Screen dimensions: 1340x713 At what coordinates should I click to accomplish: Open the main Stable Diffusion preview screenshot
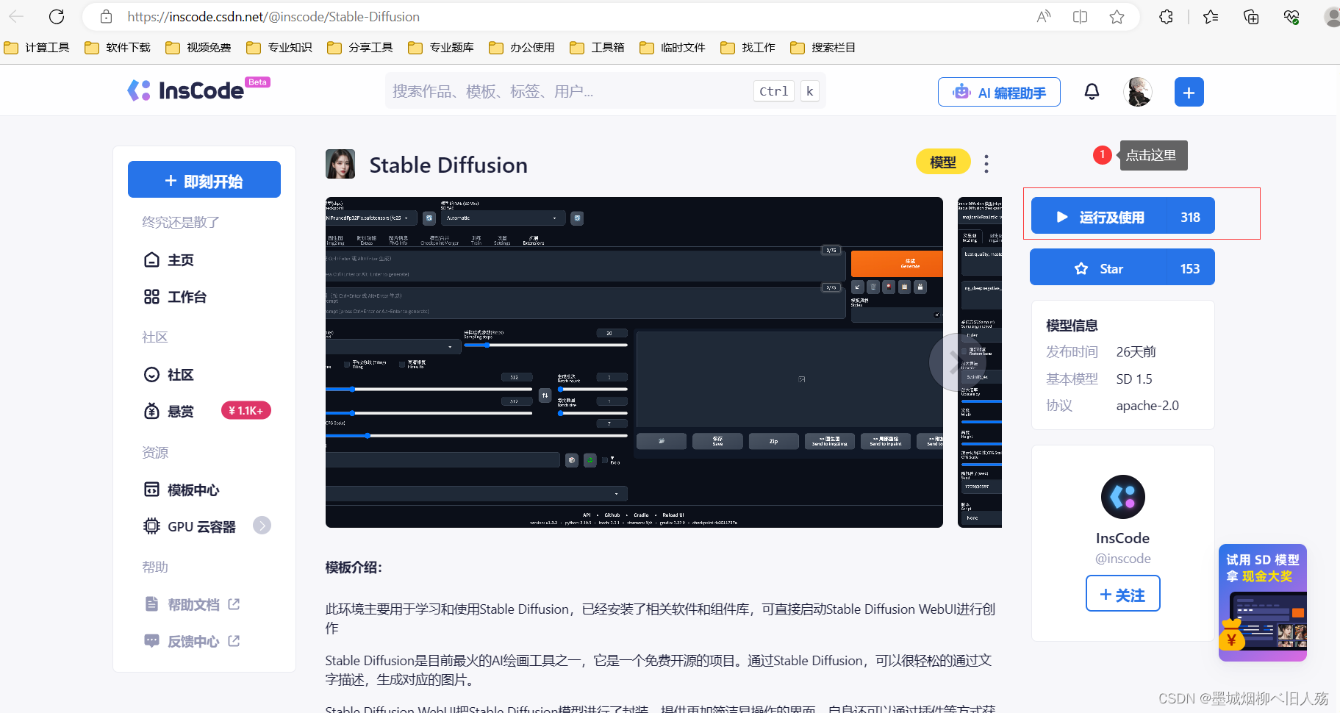pyautogui.click(x=634, y=362)
